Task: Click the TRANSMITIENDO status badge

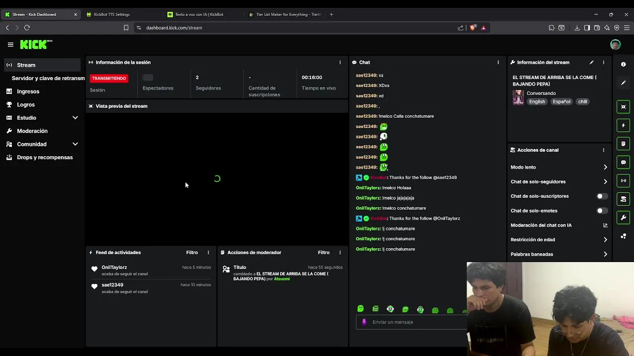Action: (x=109, y=78)
